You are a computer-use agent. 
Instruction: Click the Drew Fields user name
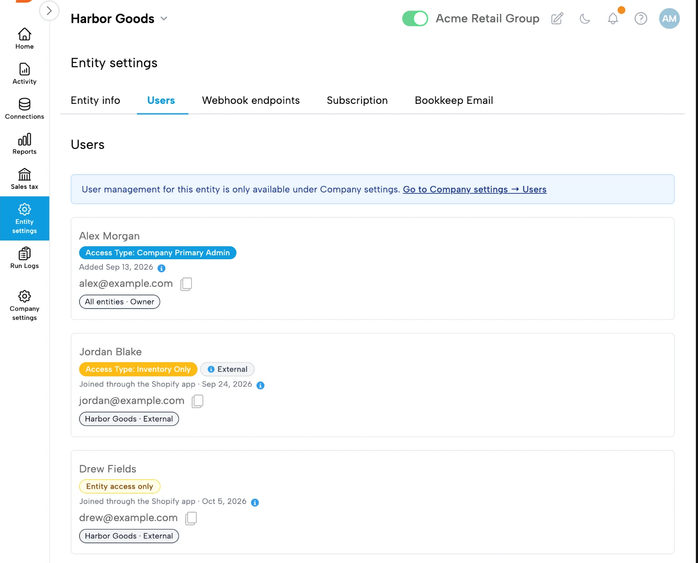[108, 469]
